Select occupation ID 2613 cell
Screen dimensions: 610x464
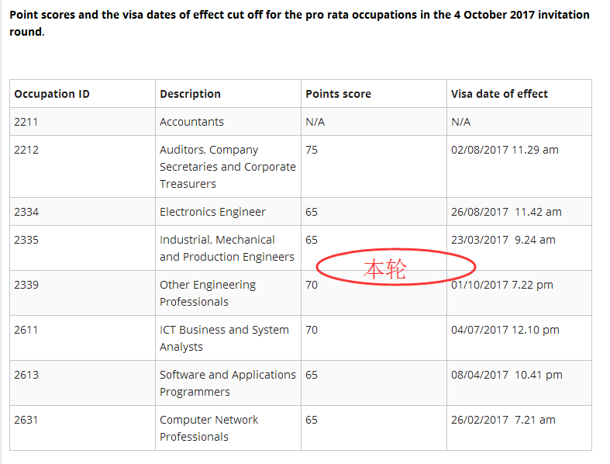point(26,375)
